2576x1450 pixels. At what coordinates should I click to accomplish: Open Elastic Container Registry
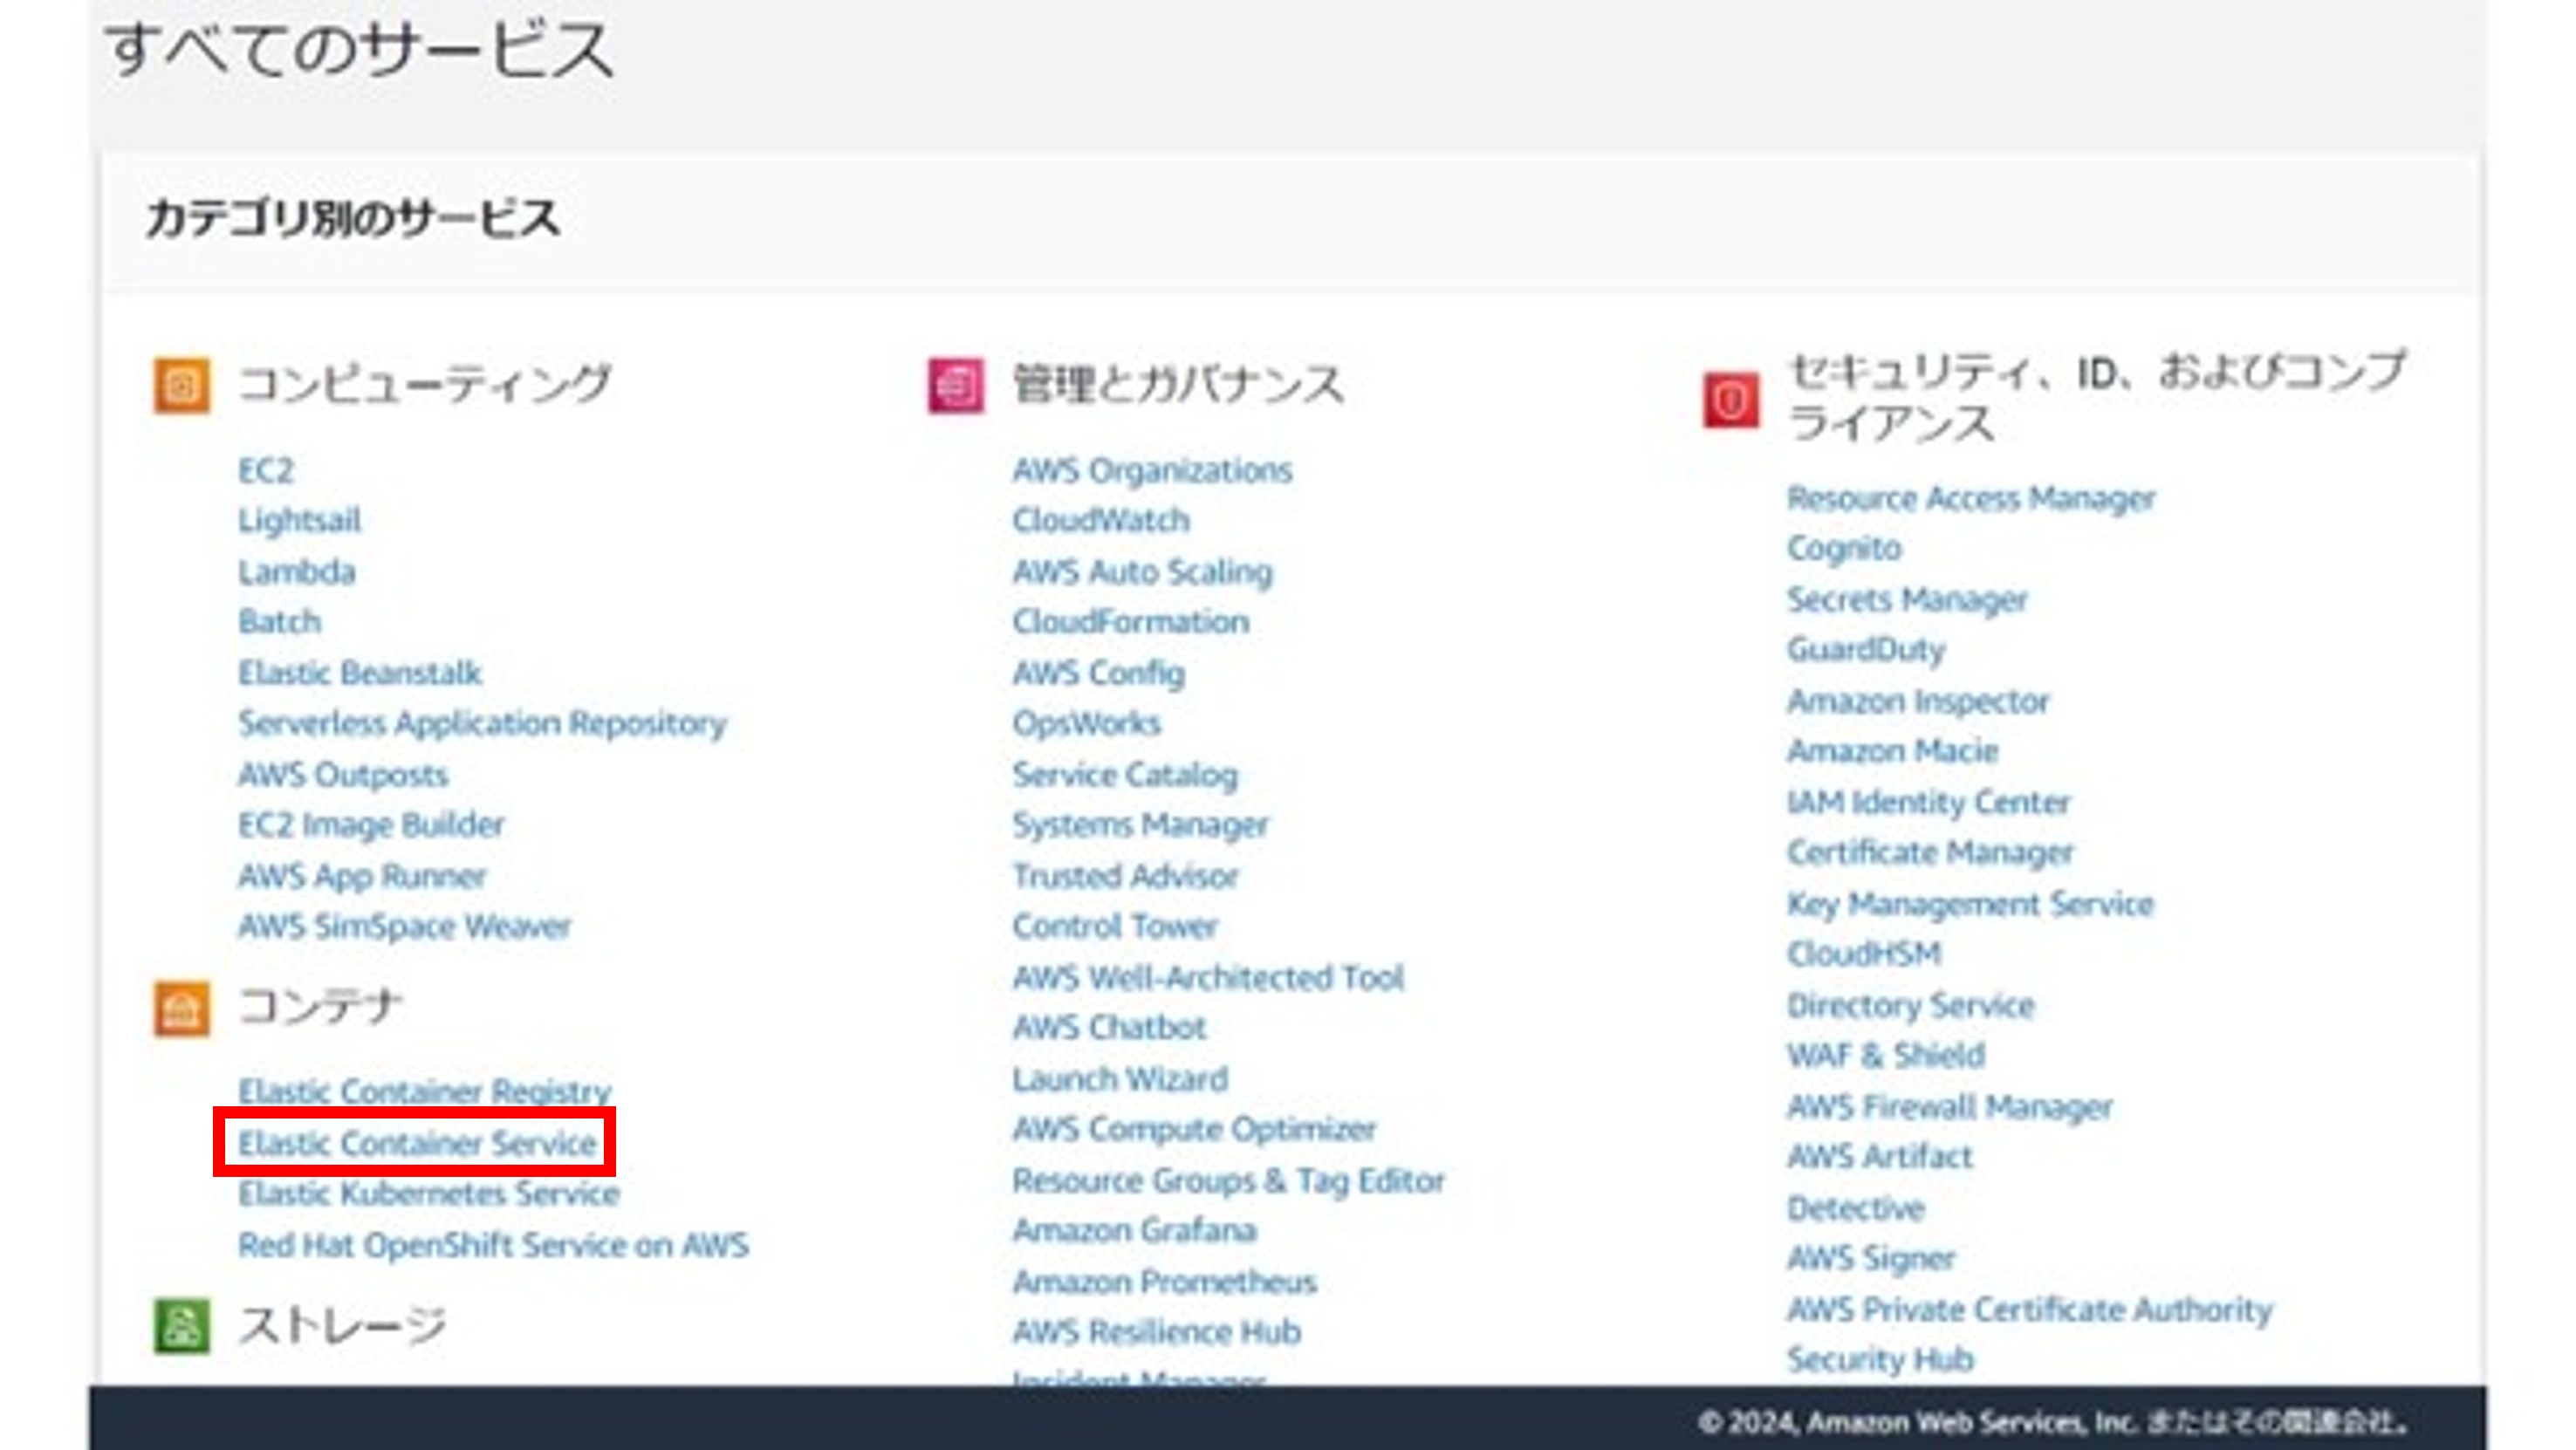coord(424,1092)
